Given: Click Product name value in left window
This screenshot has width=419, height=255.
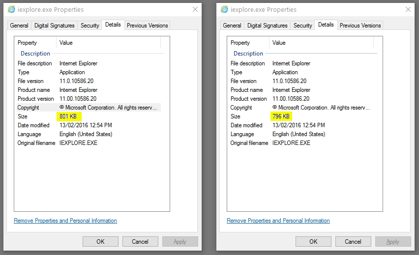Looking at the screenshot, I should click(78, 90).
